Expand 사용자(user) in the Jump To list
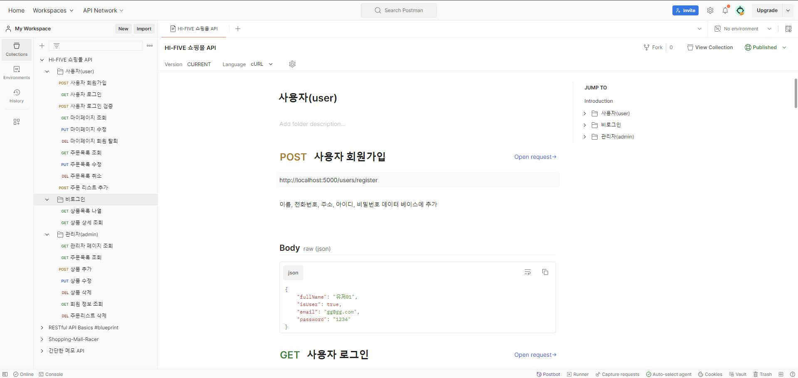Image resolution: width=798 pixels, height=378 pixels. (585, 114)
